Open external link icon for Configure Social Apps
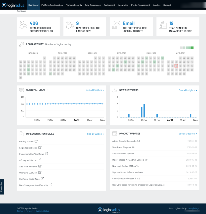Screen dimensions: 206x214 (42, 179)
